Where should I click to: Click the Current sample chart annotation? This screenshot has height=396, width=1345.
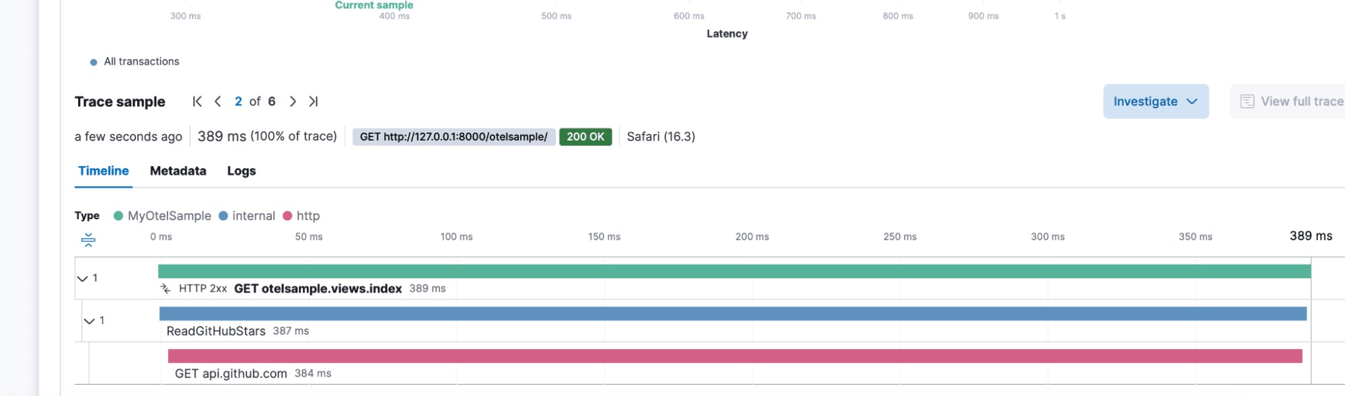coord(374,5)
